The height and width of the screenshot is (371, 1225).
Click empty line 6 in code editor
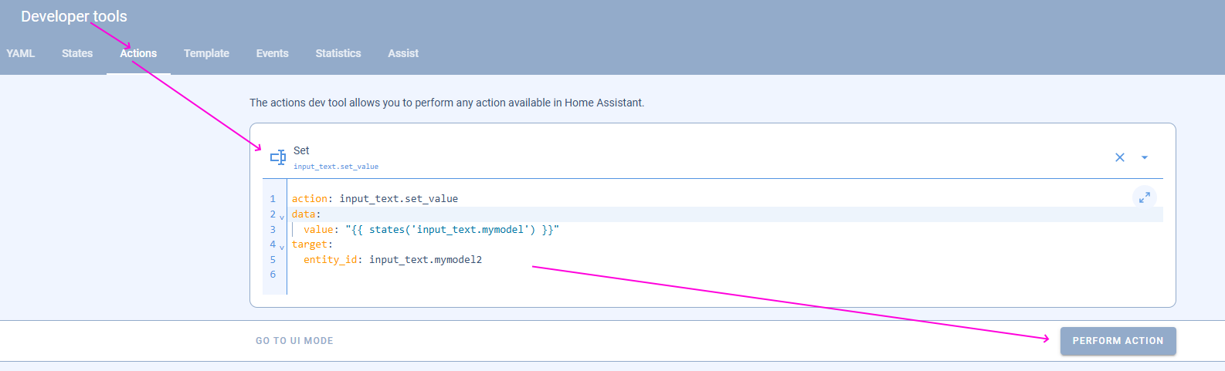[724, 275]
